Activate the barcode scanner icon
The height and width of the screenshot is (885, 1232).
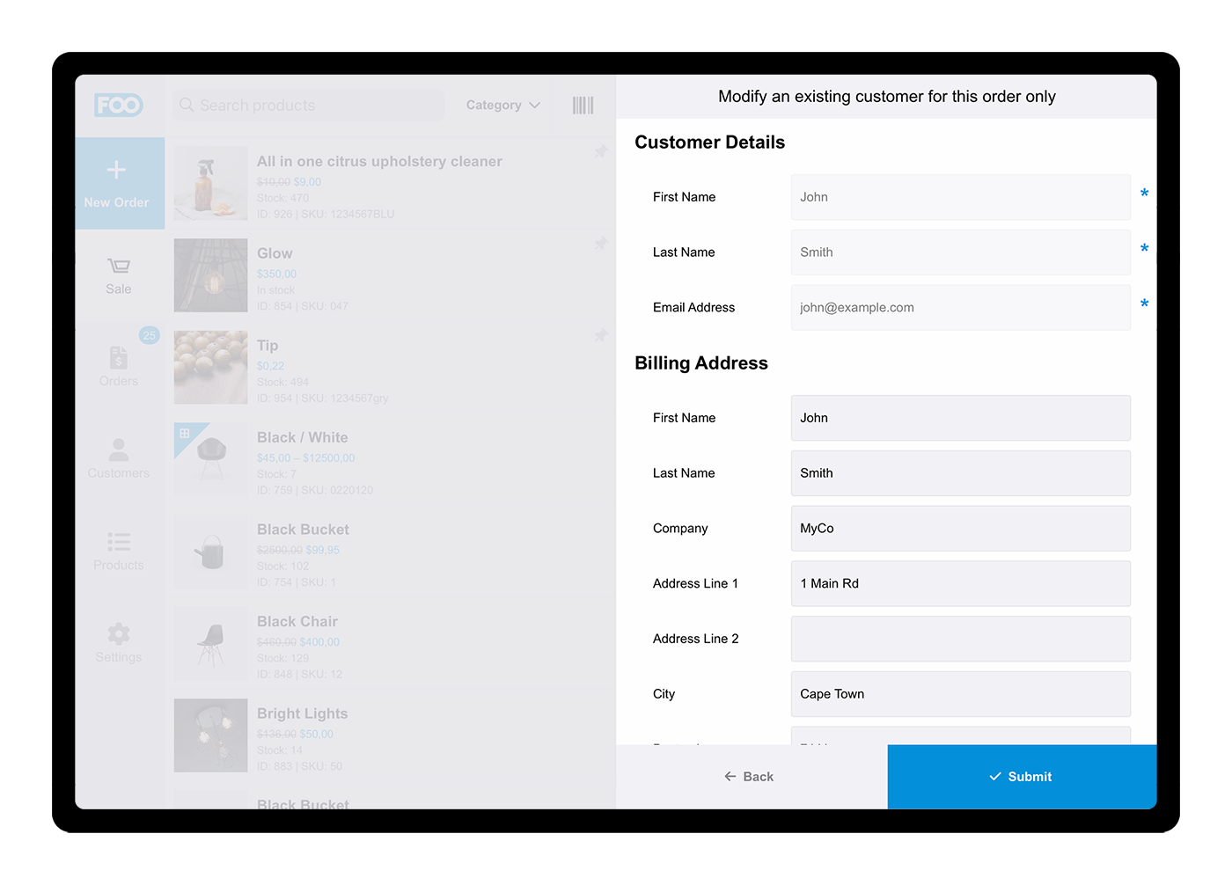583,105
